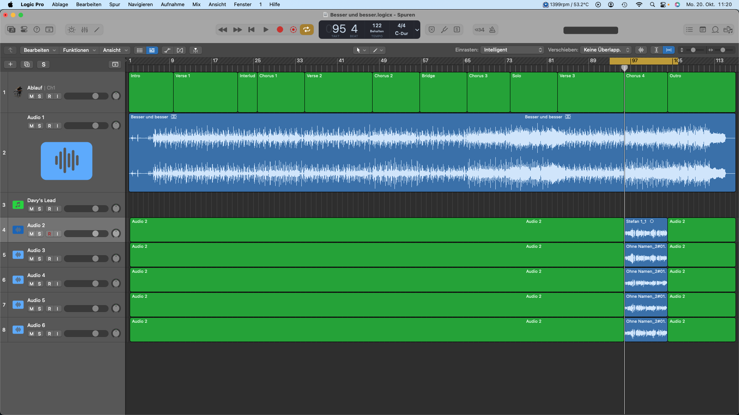
Task: Select the Chorus 4 marker region
Action: tap(645, 92)
